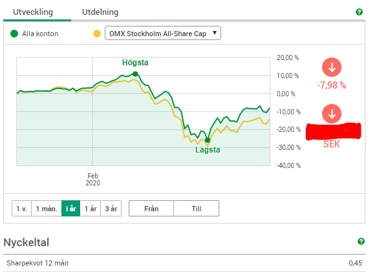Select the 1 år time period

91,209
